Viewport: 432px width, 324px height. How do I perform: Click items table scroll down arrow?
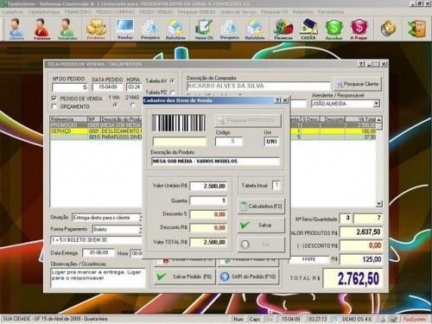tap(379, 204)
